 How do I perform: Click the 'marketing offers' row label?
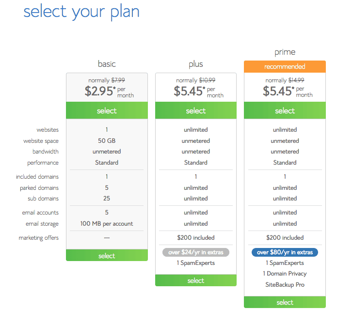click(x=39, y=238)
